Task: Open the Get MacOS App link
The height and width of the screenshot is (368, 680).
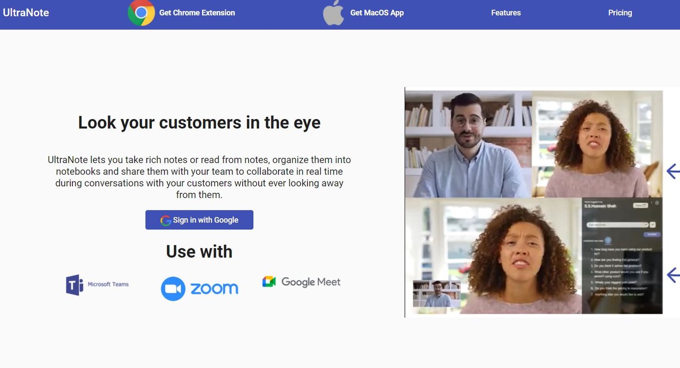Action: (x=377, y=13)
